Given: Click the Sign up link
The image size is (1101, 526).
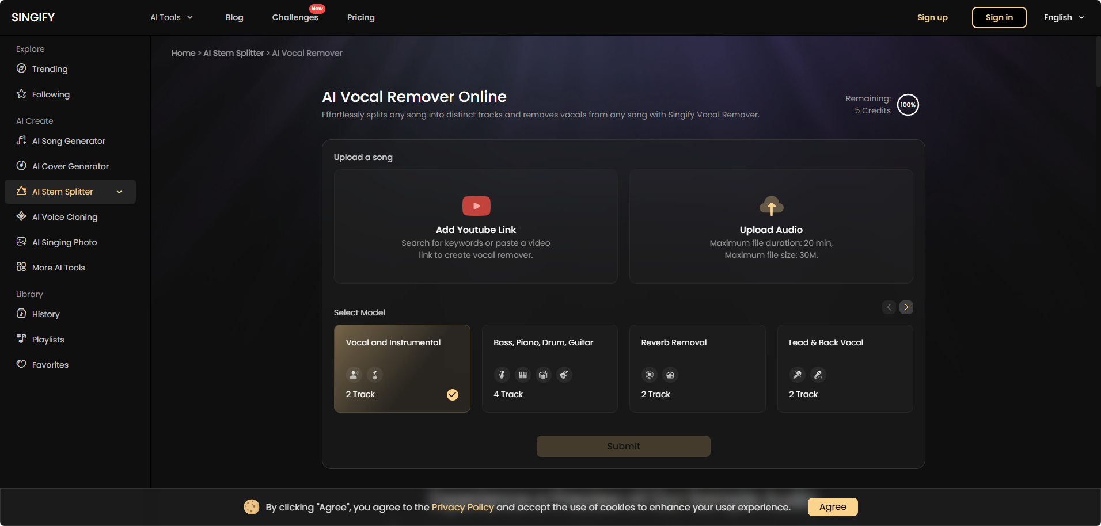Looking at the screenshot, I should [x=932, y=17].
